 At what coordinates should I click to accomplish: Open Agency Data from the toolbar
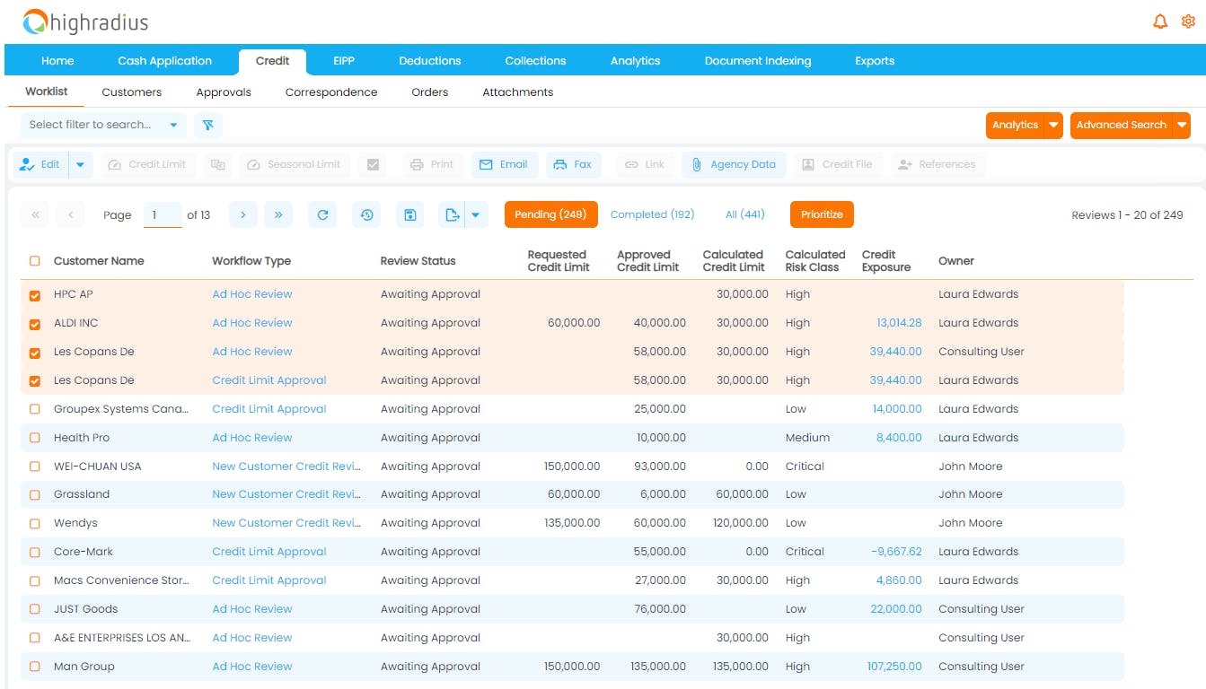[734, 164]
